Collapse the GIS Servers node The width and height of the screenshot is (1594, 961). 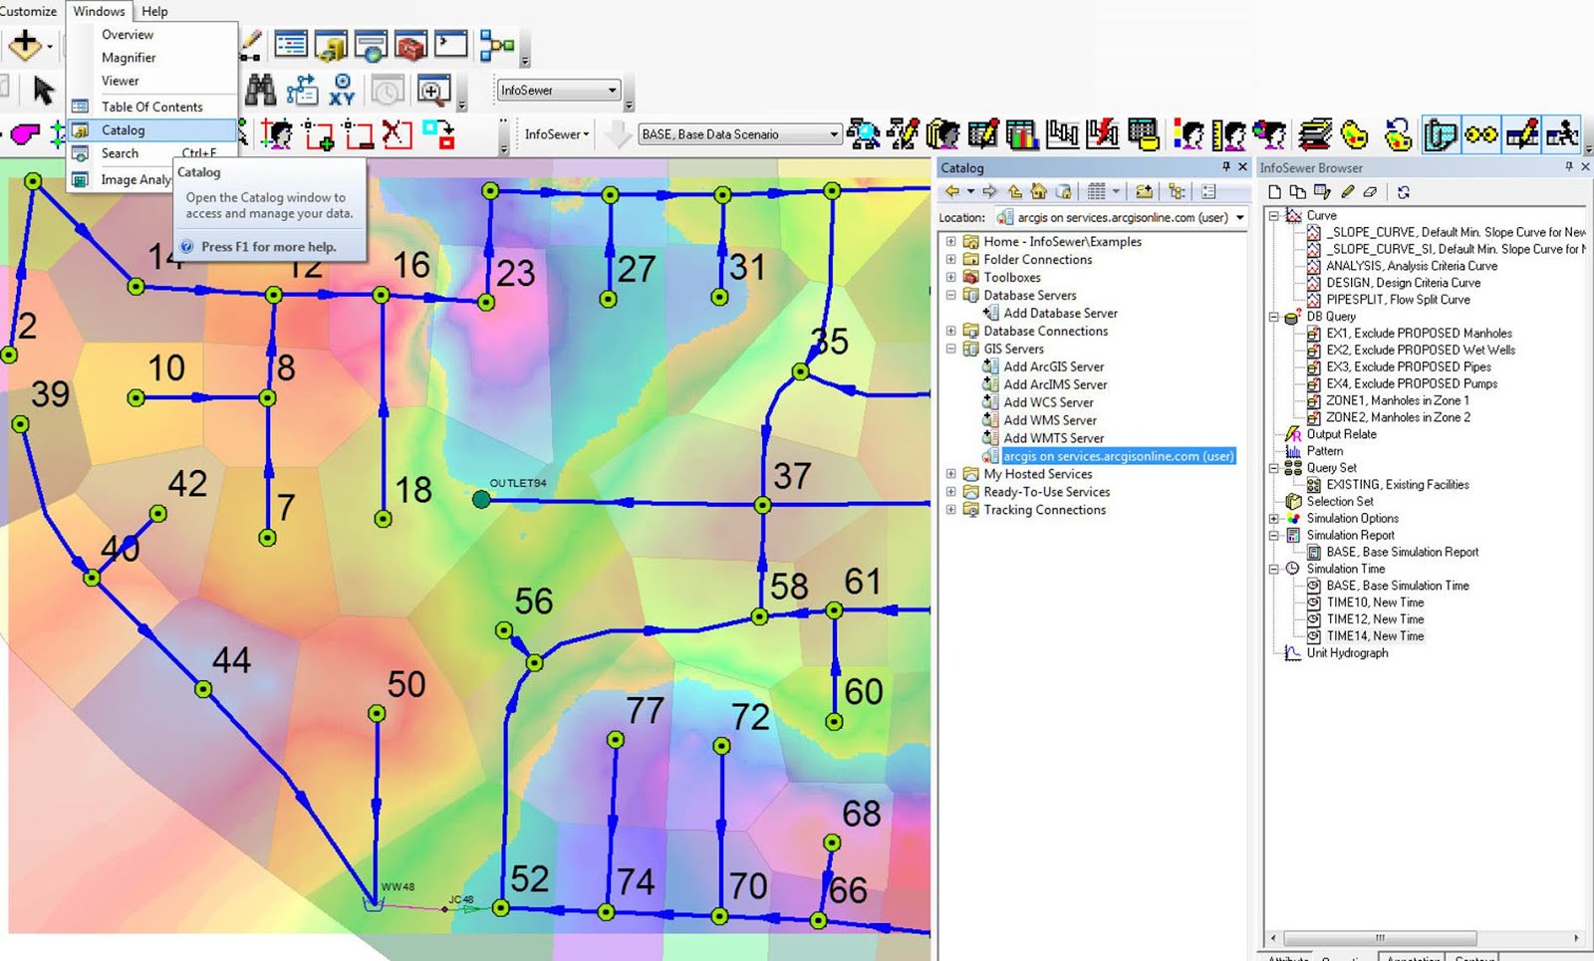pyautogui.click(x=950, y=349)
